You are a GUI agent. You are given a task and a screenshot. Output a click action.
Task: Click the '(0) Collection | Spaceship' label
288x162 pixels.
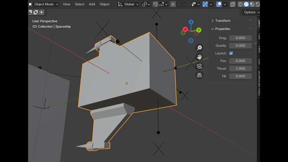51,26
